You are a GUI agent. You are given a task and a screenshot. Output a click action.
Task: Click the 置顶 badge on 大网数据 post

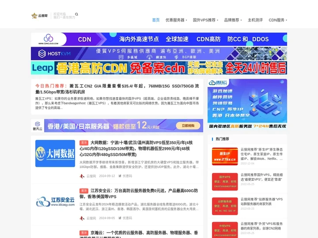pyautogui.click(x=84, y=143)
